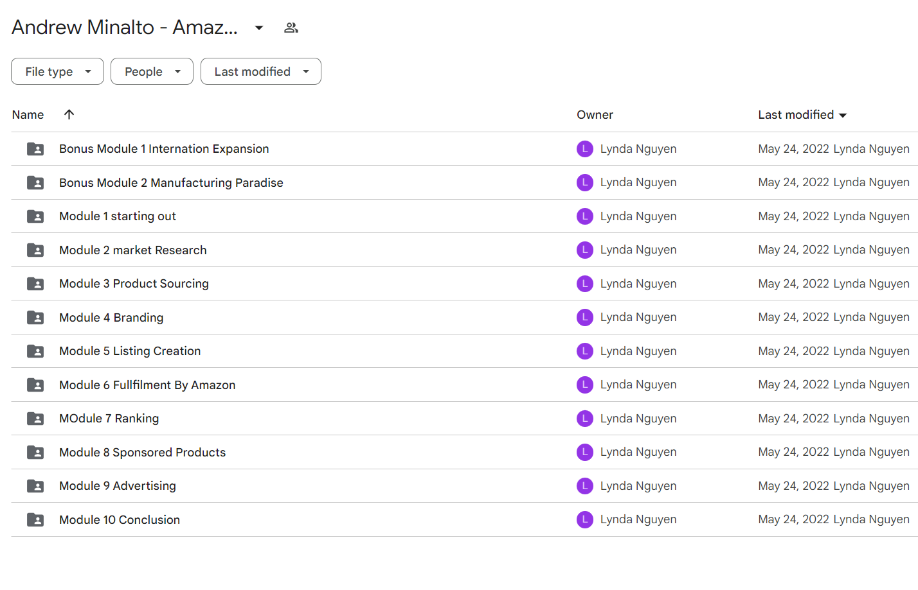Click Lynda Nguyen owner name in Module 10 Conclusion row
918x590 pixels.
coord(638,519)
